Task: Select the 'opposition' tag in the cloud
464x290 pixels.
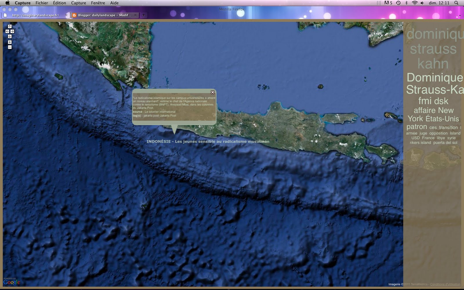Action: 438,133
